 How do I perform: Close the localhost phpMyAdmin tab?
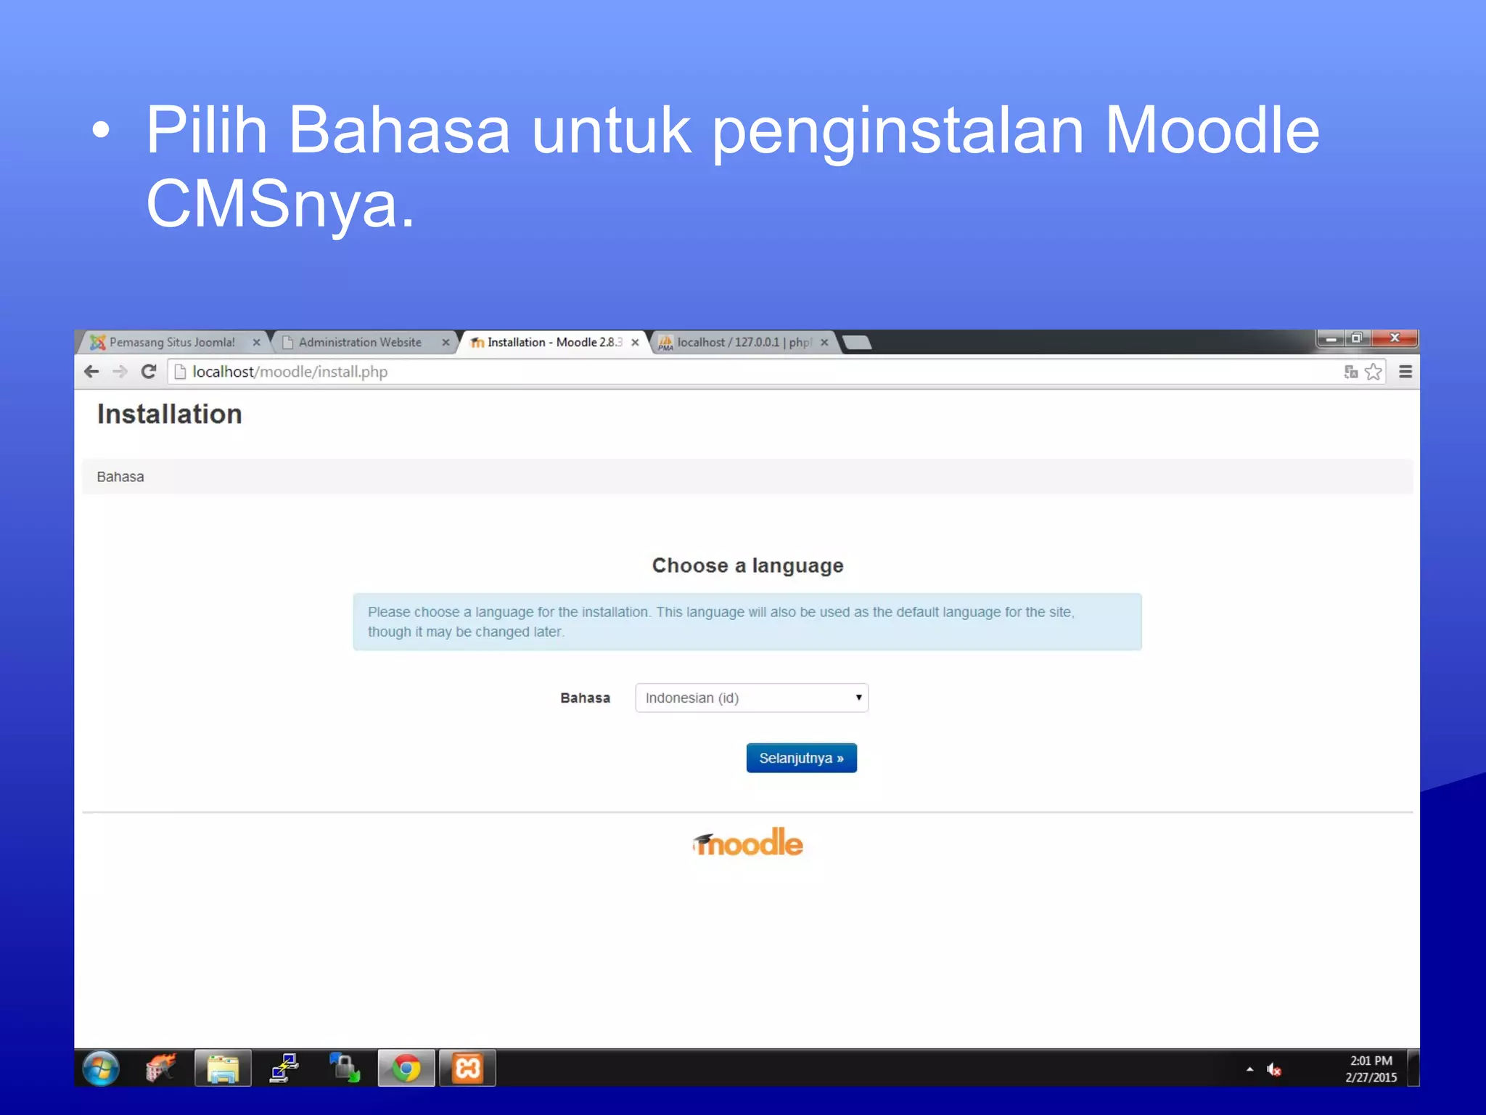point(824,343)
